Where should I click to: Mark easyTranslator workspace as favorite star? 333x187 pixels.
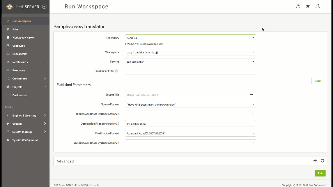pos(153,52)
